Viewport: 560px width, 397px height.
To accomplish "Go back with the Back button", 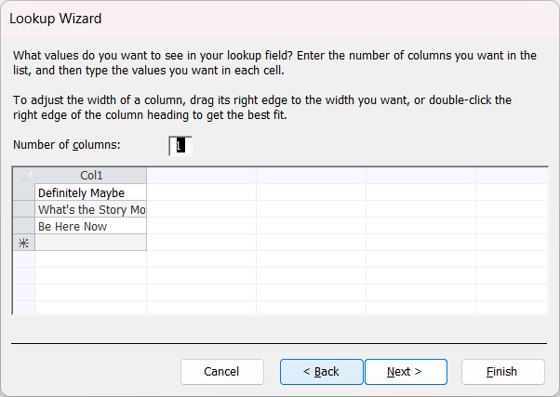I will pyautogui.click(x=322, y=372).
